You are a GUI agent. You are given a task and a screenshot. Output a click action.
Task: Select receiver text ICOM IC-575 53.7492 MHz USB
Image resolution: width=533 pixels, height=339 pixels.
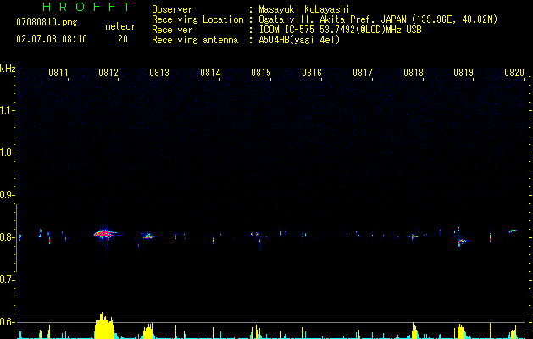point(340,30)
